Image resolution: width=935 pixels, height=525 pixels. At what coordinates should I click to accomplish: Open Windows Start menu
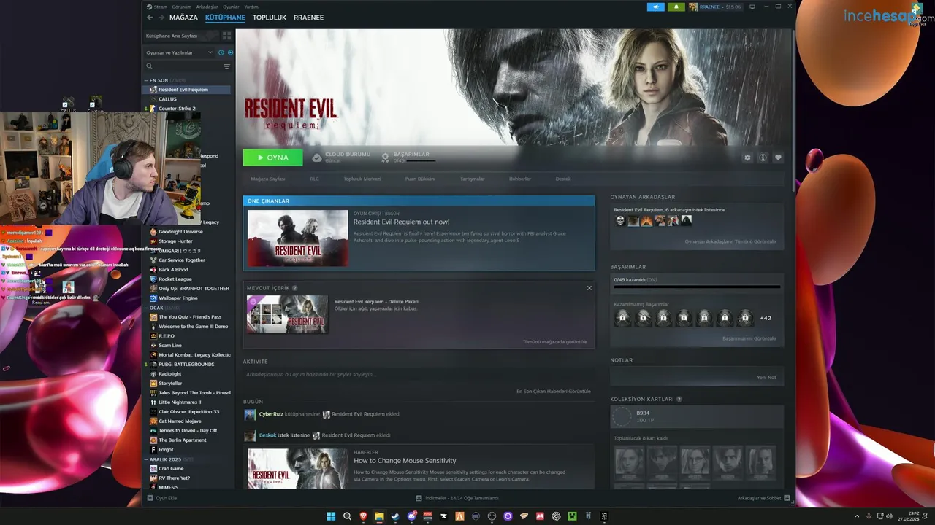(331, 516)
